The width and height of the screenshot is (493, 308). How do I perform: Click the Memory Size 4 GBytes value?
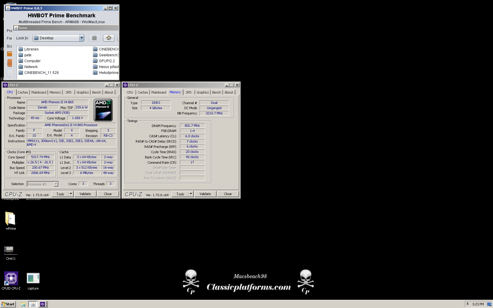coord(156,108)
